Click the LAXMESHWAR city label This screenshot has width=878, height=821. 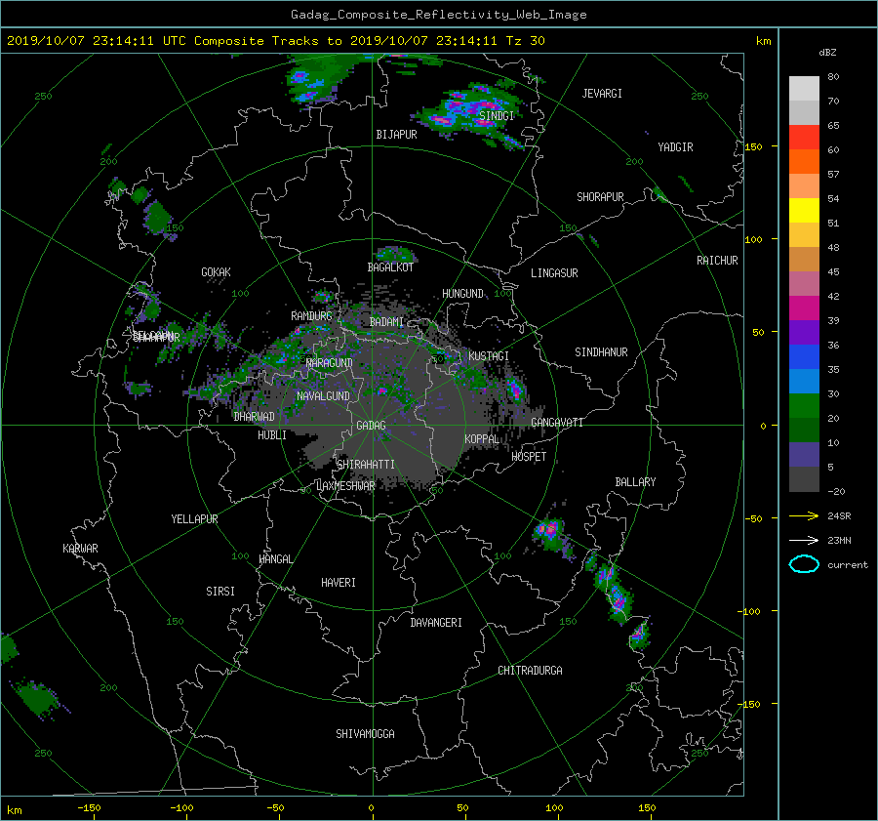coord(345,486)
